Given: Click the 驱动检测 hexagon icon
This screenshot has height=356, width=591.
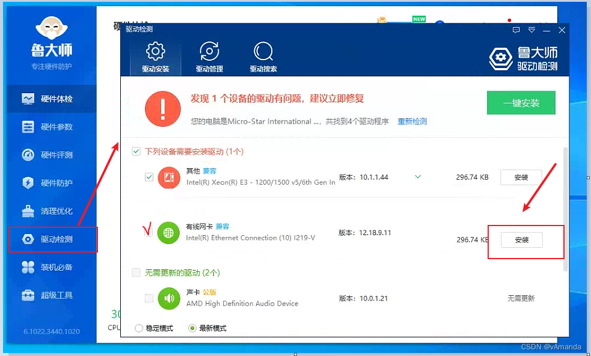Looking at the screenshot, I should point(28,239).
